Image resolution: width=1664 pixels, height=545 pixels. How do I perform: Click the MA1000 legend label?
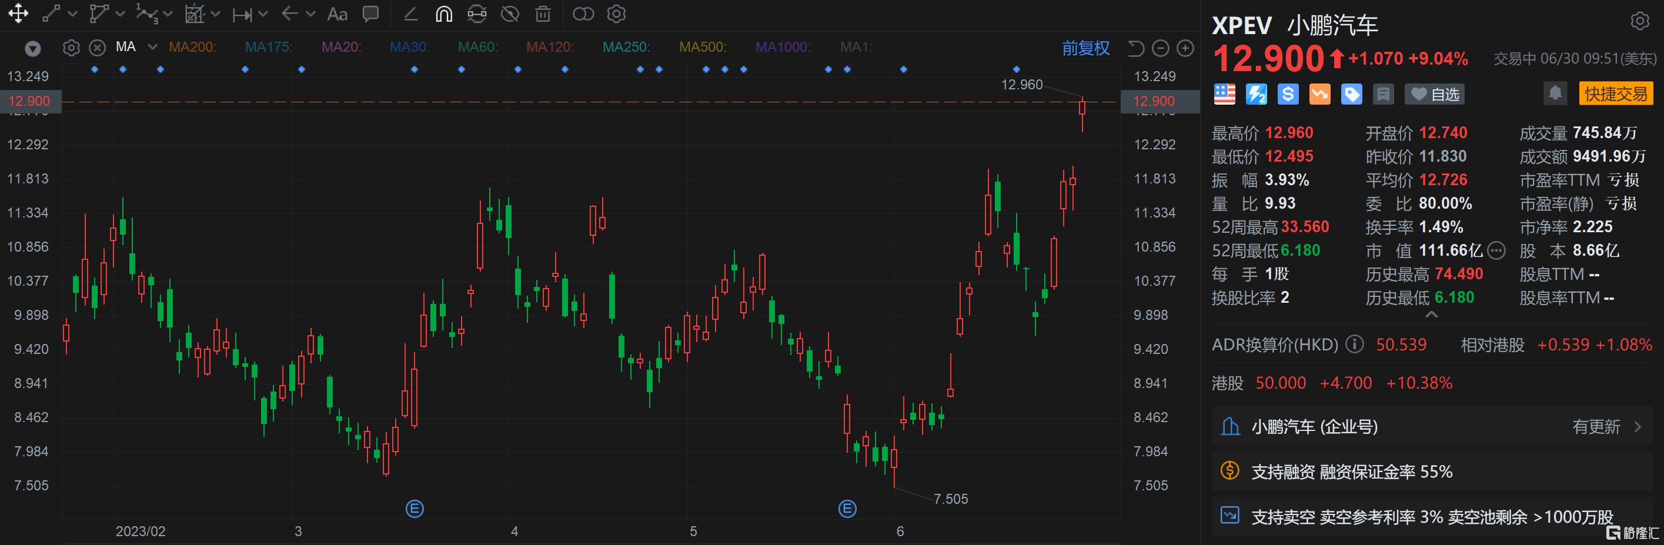[x=783, y=47]
